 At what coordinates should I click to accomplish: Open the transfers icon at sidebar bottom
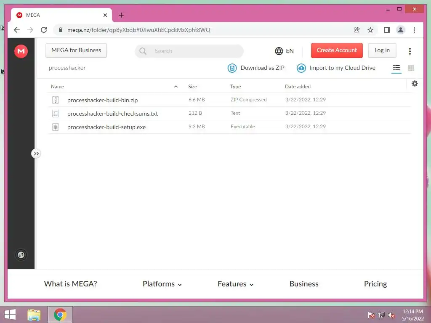pos(21,255)
